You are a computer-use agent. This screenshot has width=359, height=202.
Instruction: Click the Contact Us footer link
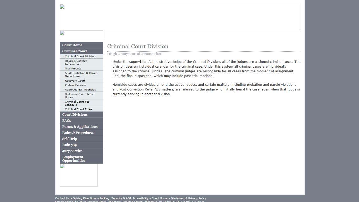62,198
